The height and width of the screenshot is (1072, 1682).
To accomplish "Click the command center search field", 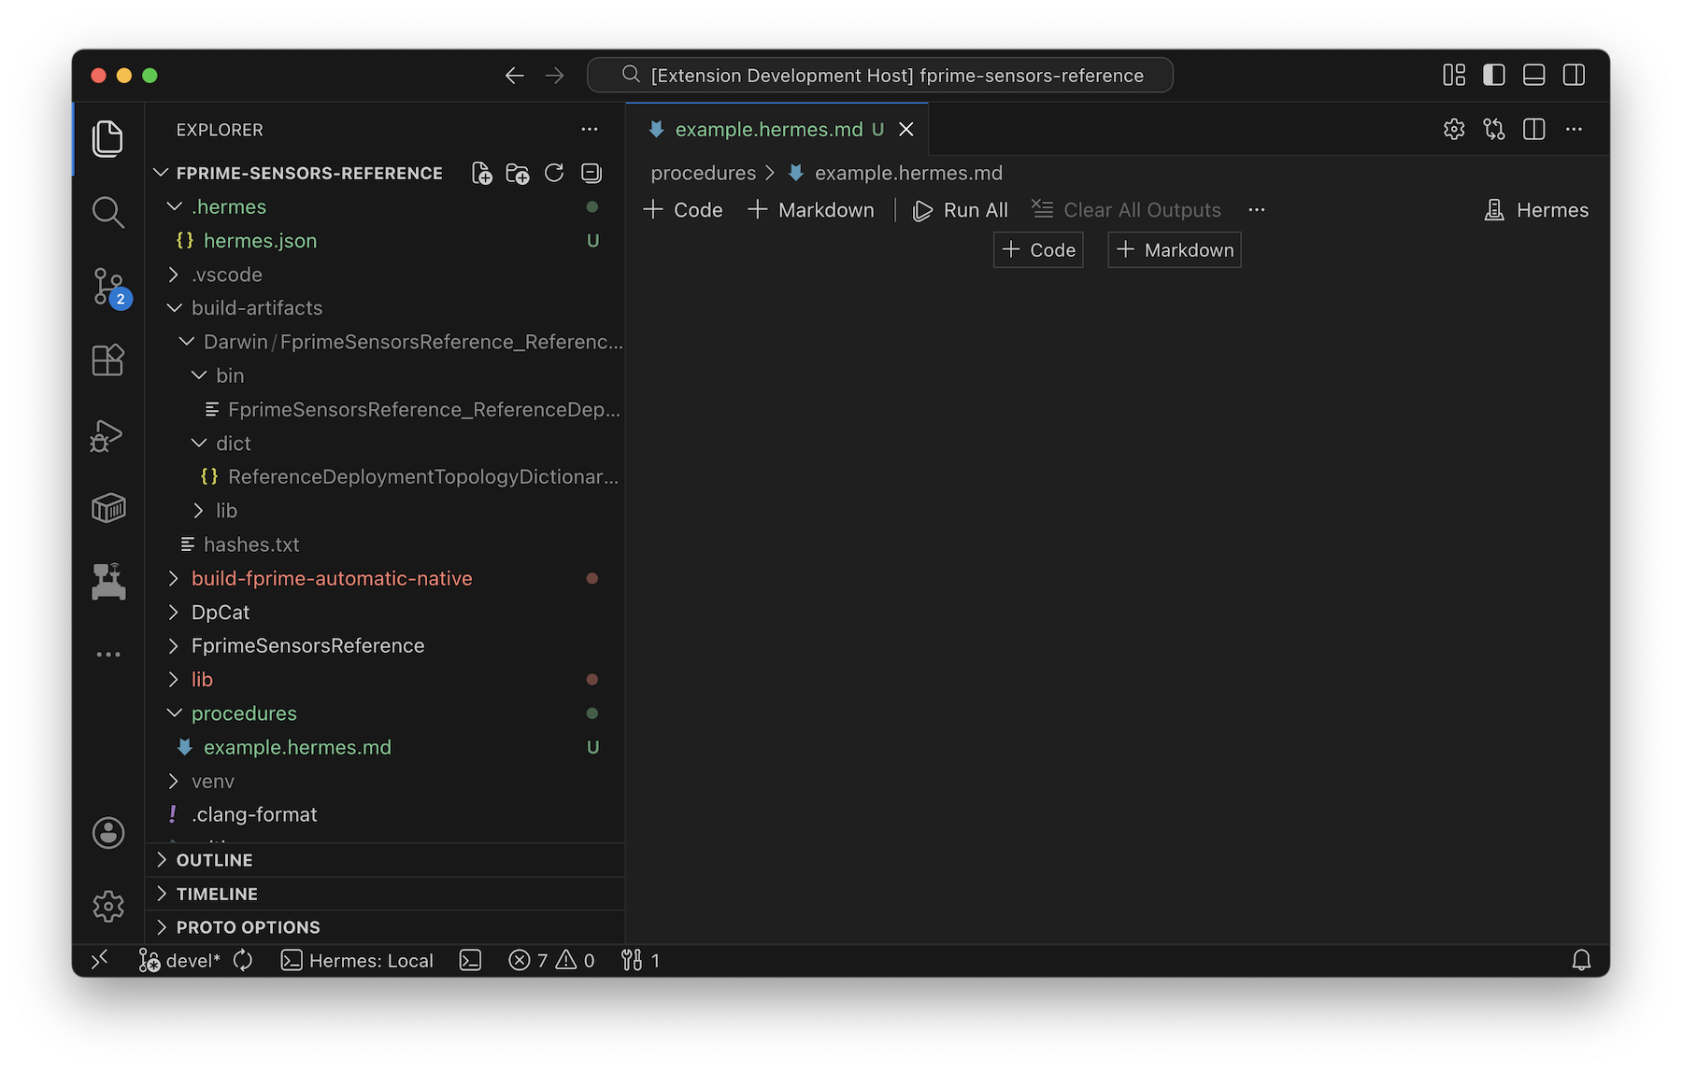I will [879, 76].
